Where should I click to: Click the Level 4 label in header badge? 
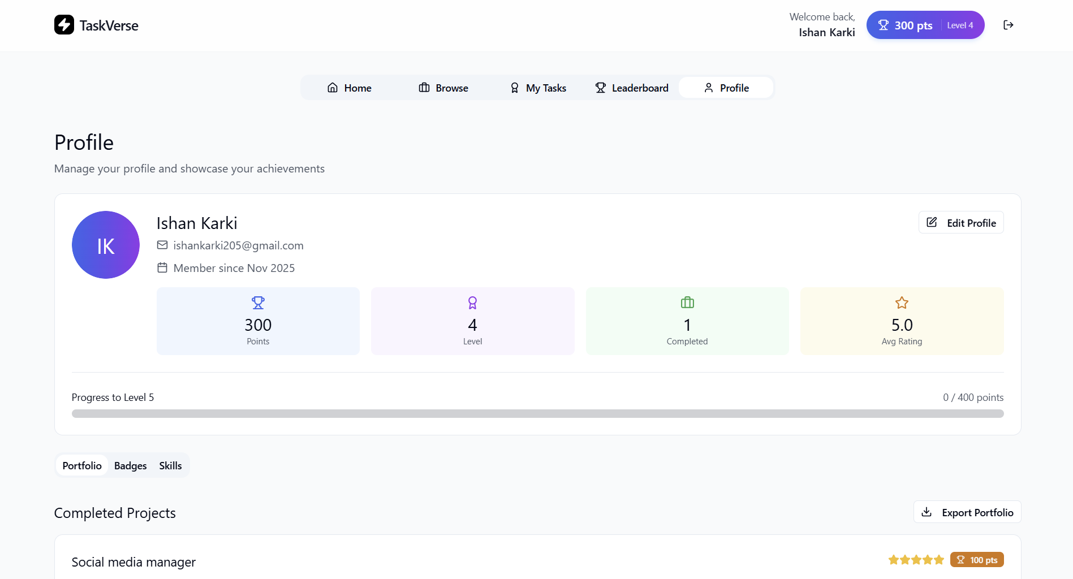click(x=960, y=25)
